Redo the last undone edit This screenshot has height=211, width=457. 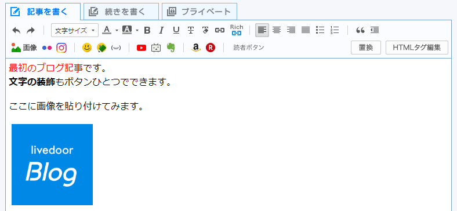click(x=31, y=30)
